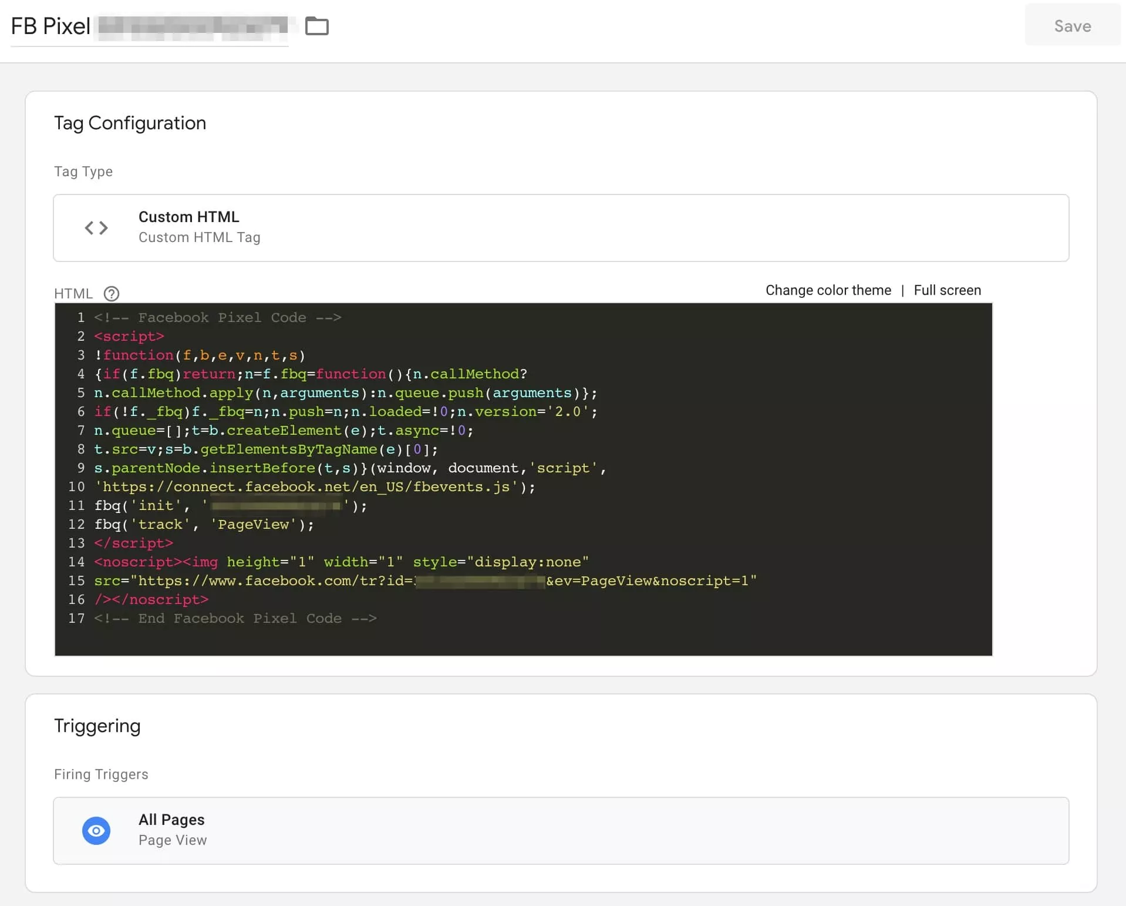Viewport: 1126px width, 906px height.
Task: Click the opening script tag on line 2
Action: pos(129,337)
